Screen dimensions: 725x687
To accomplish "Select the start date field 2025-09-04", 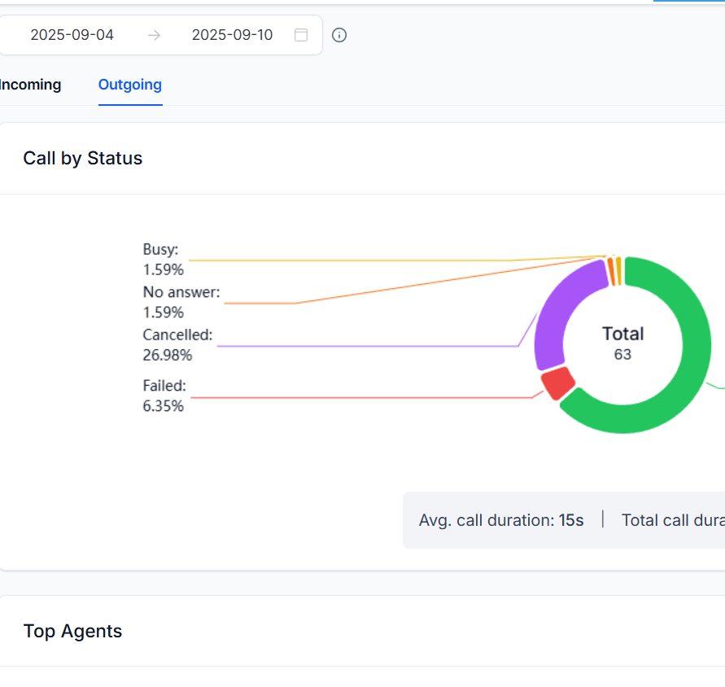I will [x=72, y=35].
